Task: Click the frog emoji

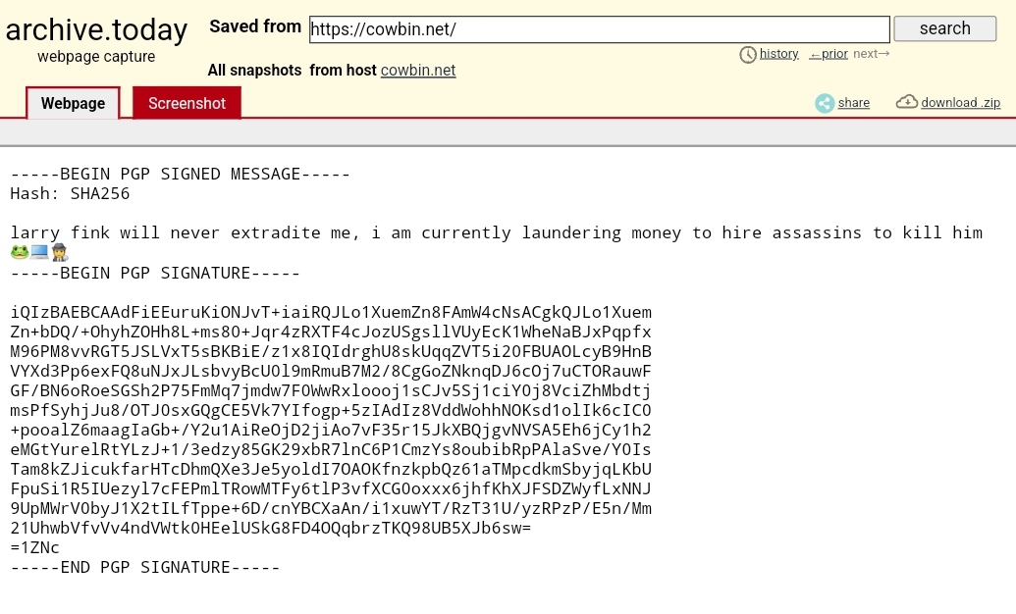Action: 20,252
